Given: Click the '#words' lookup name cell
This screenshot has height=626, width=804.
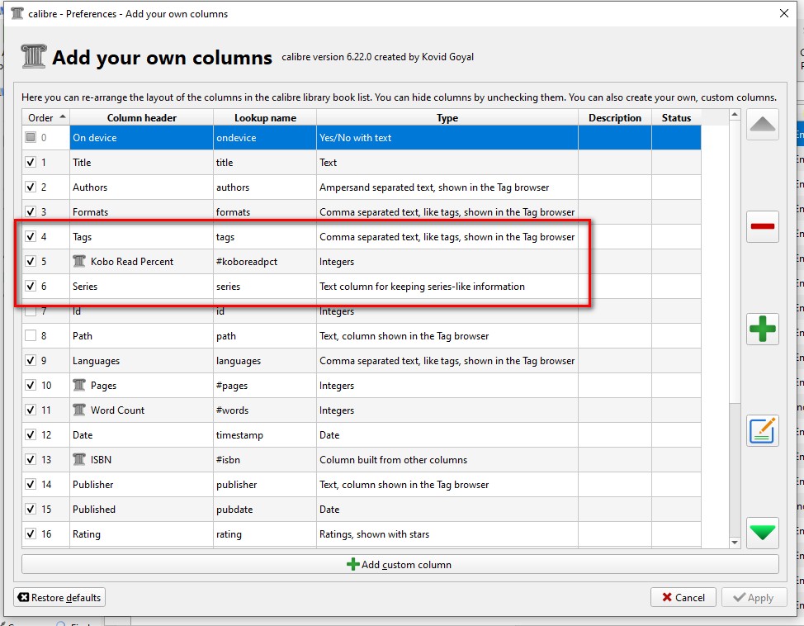Looking at the screenshot, I should pos(265,410).
